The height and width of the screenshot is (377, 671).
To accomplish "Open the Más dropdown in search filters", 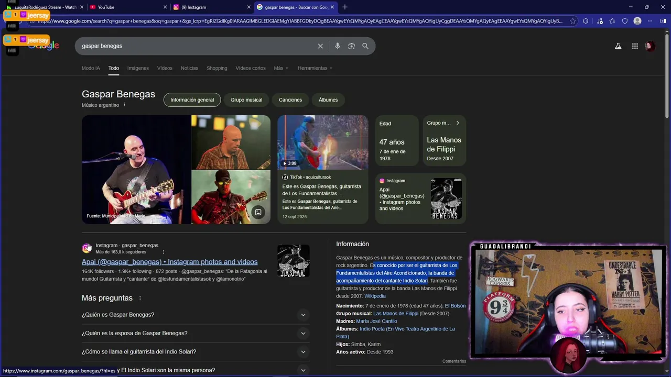I will 281,68.
